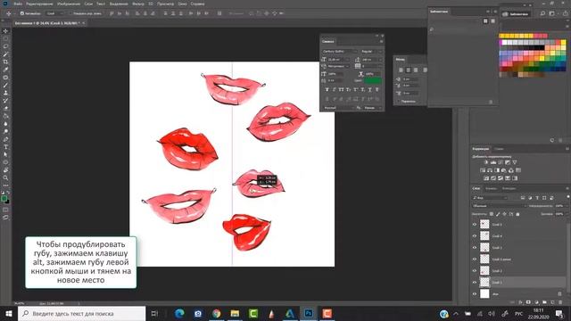Viewport: 571px width, 321px height.
Task: Open Google Chrome from the taskbar
Action: point(216,313)
